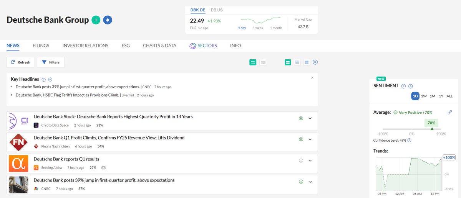Click sentiment smiley on CNBC 39% jump article

click(x=301, y=182)
